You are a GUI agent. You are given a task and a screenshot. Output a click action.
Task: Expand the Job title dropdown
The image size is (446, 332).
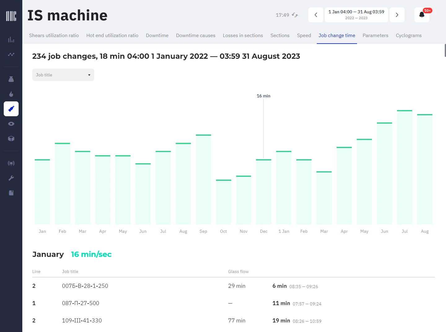63,75
